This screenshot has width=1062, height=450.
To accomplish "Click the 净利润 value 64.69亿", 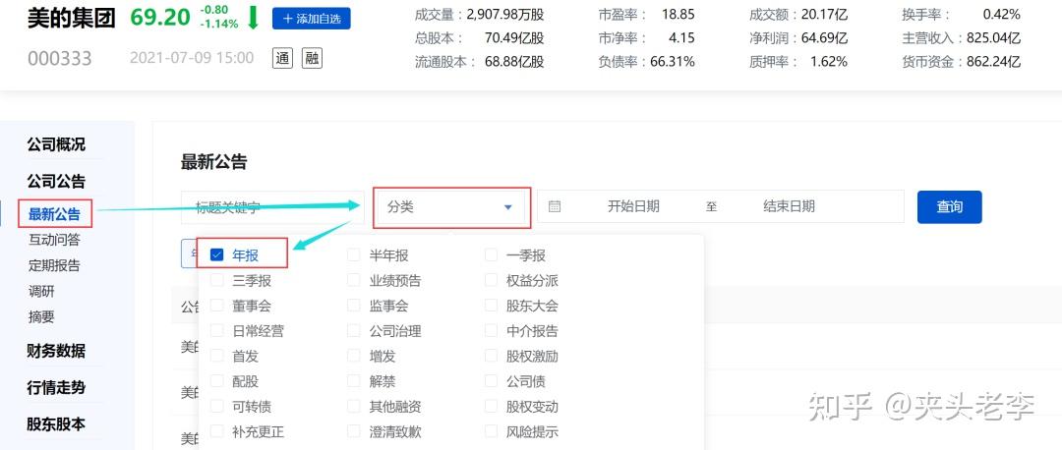I will (x=825, y=38).
